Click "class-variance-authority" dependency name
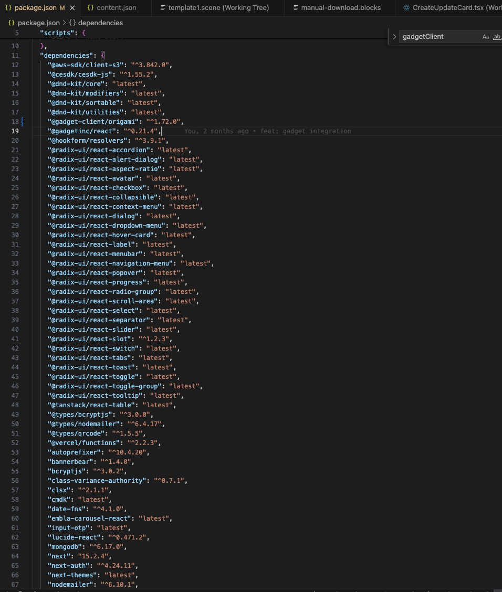This screenshot has height=592, width=502. click(97, 481)
